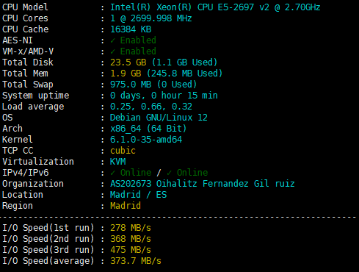Click kernel version '6.1.0-35-amd64'
The height and width of the screenshot is (272, 359).
[x=146, y=140]
